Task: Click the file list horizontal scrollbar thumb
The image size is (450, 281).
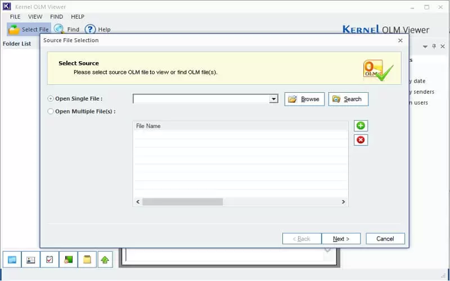Action: (x=182, y=202)
